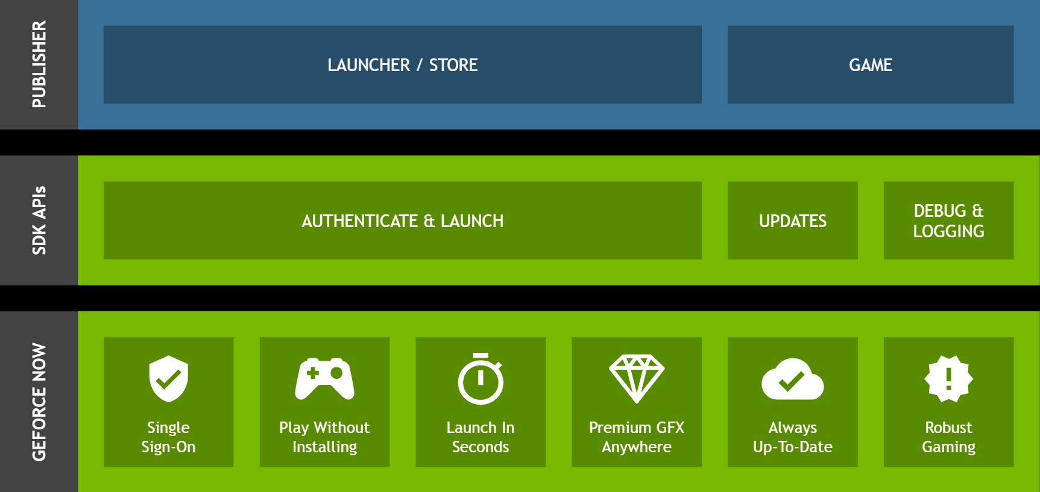Click the stopwatch Launch In Seconds icon
The width and height of the screenshot is (1040, 492).
(x=481, y=379)
